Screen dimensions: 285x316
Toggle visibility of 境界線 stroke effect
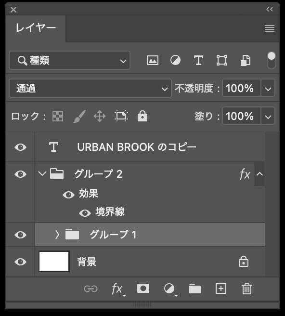point(85,213)
